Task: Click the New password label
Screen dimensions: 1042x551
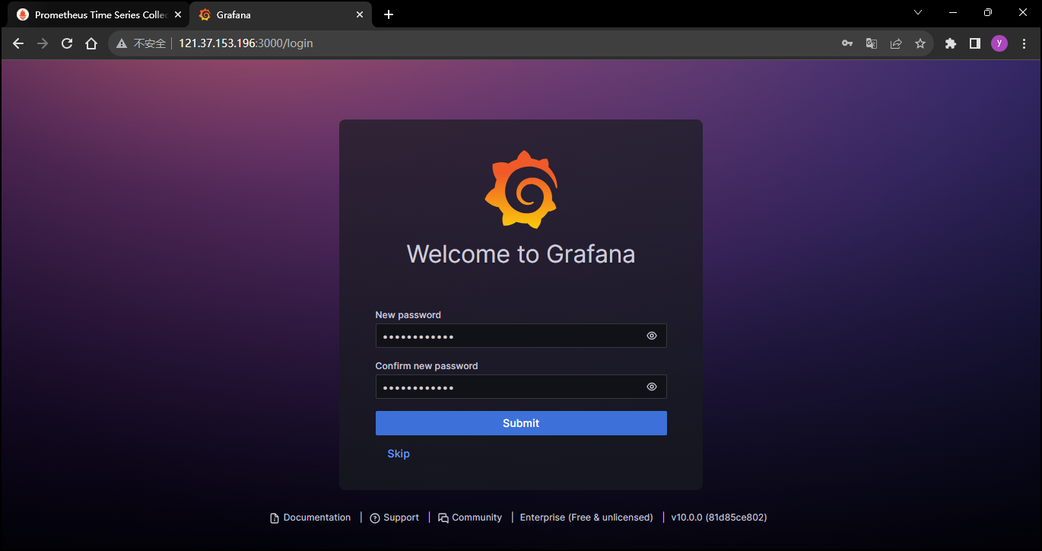Action: pos(408,315)
